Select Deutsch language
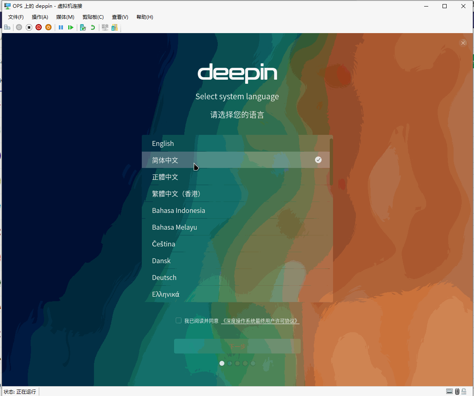 pos(236,277)
